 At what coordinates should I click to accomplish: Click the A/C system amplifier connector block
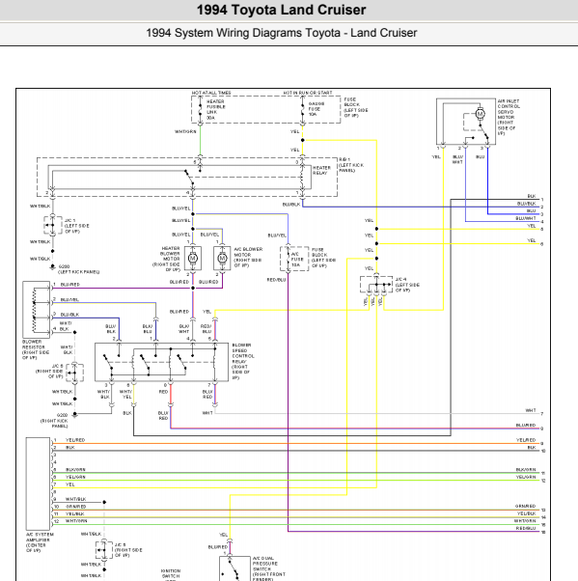[x=38, y=484]
